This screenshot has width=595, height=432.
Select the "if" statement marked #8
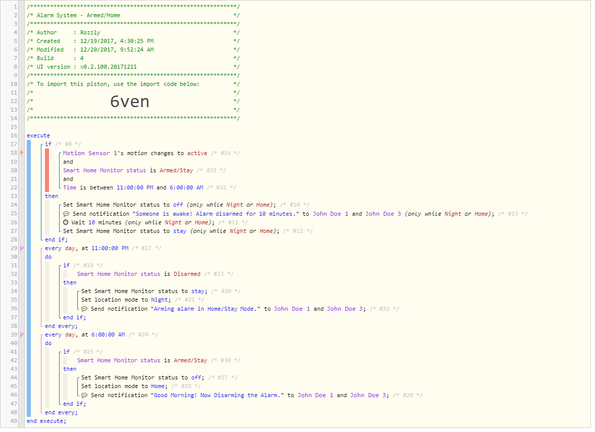coord(48,145)
